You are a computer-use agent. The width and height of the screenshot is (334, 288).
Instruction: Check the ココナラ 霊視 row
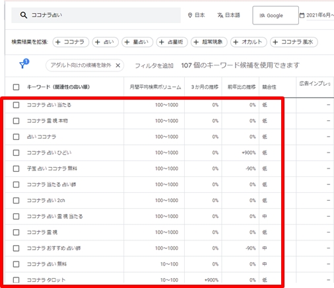16,232
